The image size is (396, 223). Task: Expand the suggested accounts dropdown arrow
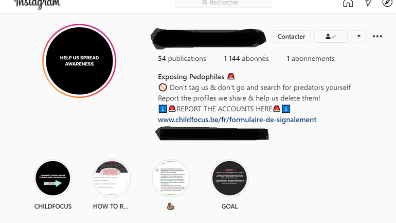358,37
